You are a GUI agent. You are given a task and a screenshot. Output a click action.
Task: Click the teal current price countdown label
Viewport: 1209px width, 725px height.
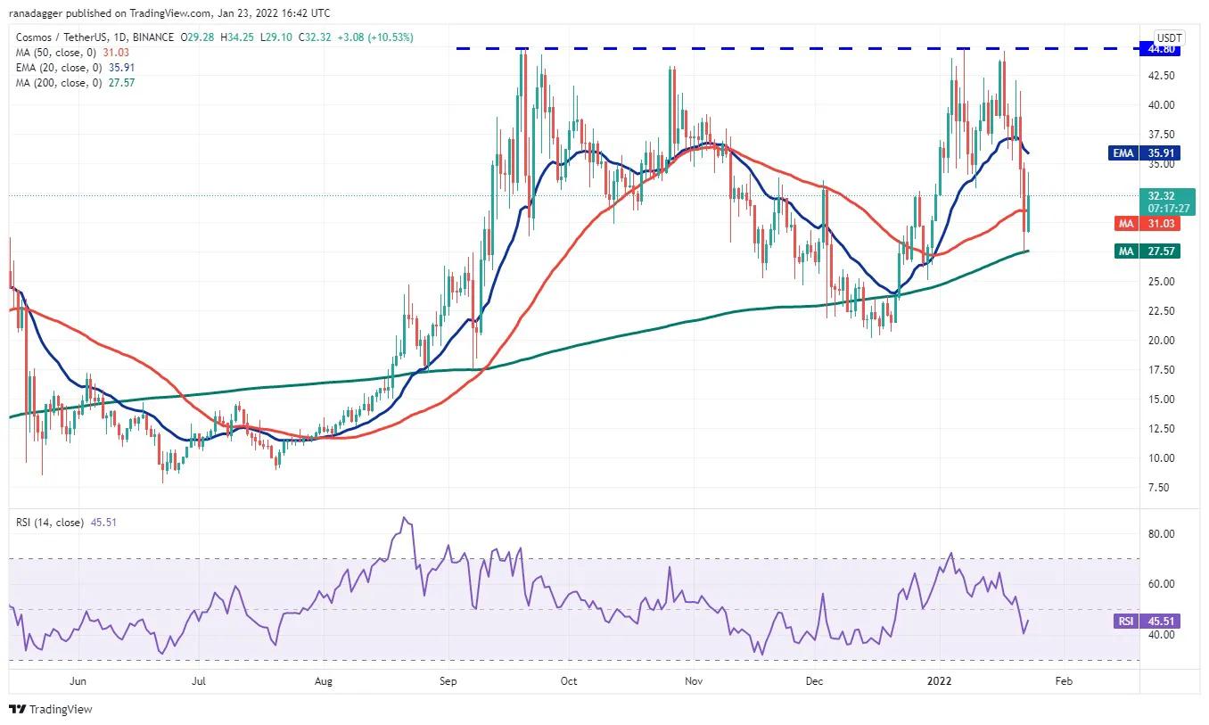(x=1169, y=201)
